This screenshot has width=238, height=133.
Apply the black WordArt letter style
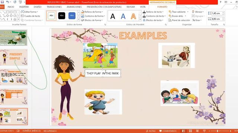point(113,16)
